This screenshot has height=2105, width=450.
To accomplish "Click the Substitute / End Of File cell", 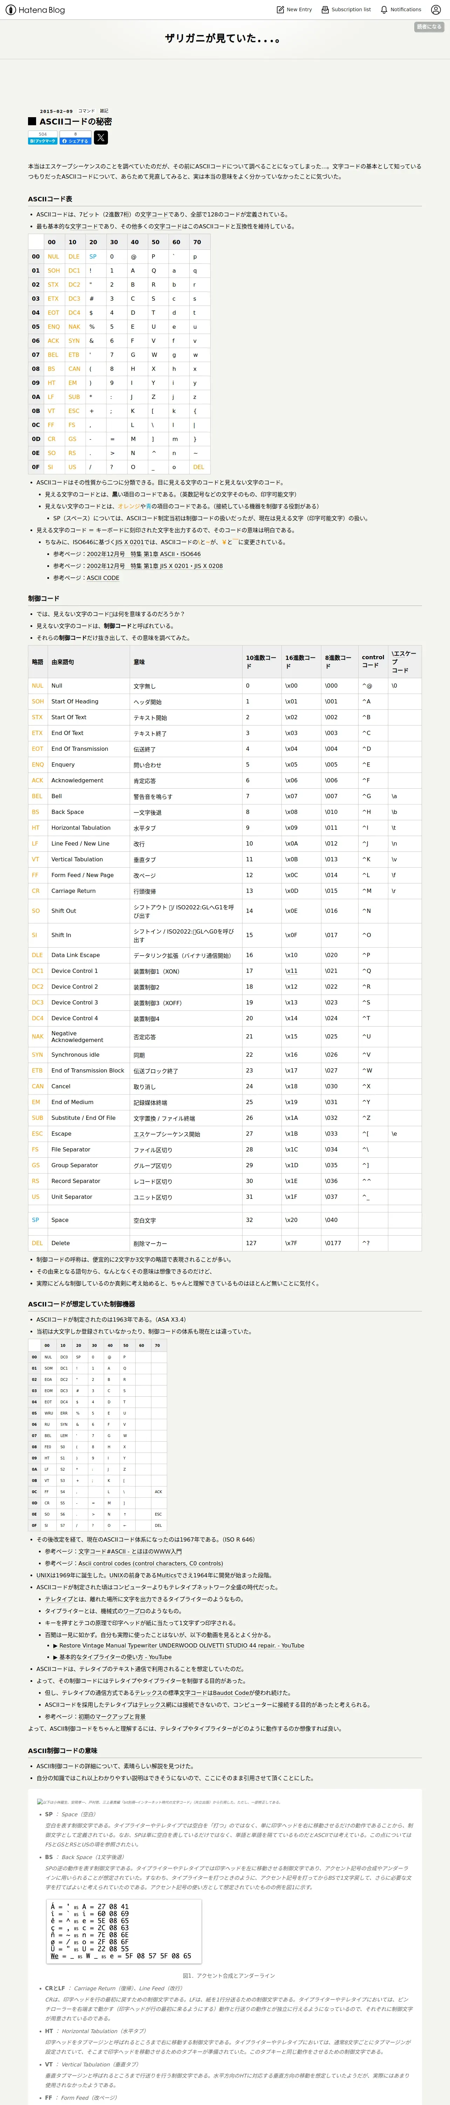I will (89, 1118).
